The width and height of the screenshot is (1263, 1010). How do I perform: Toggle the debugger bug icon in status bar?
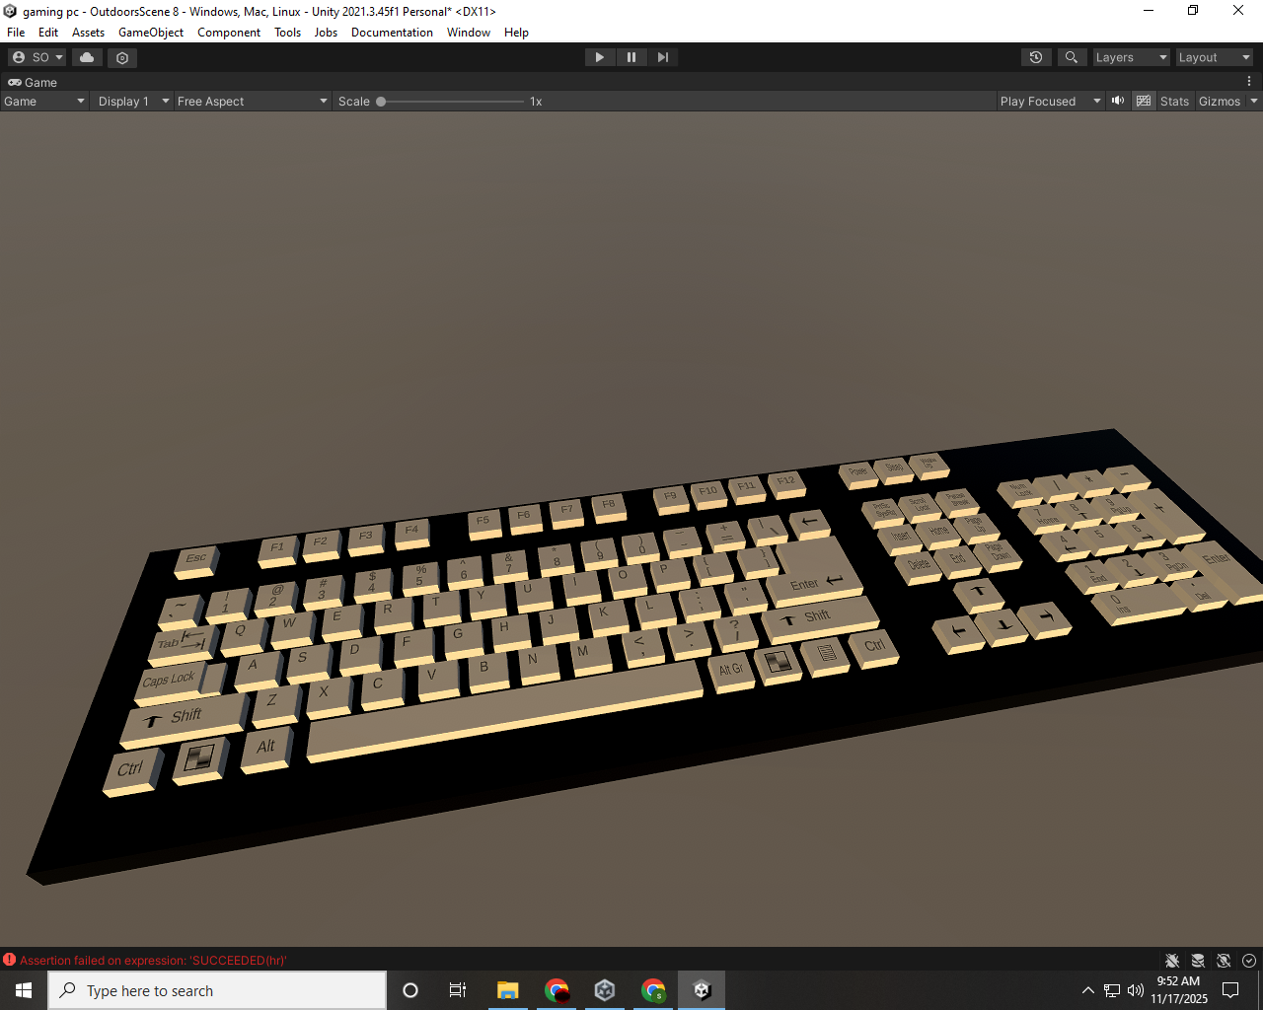(1172, 960)
